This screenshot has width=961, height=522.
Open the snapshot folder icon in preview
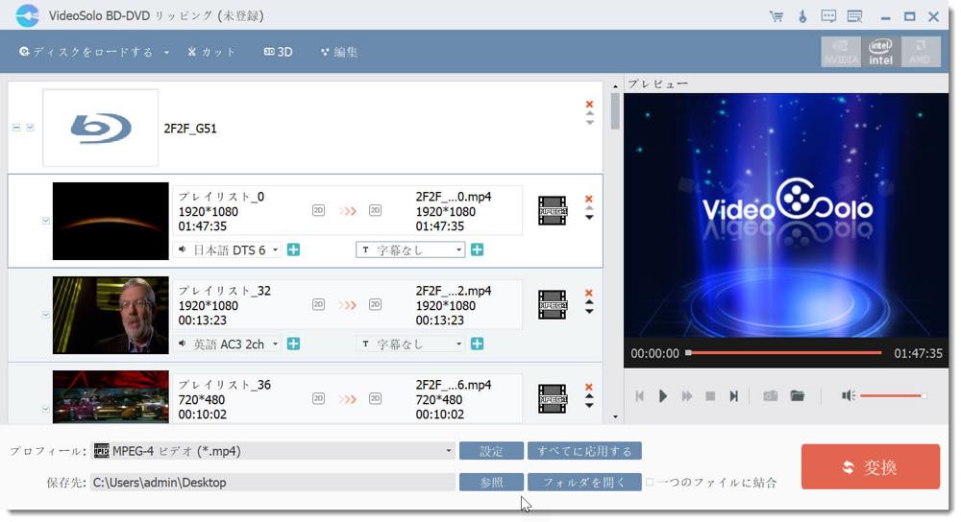798,396
